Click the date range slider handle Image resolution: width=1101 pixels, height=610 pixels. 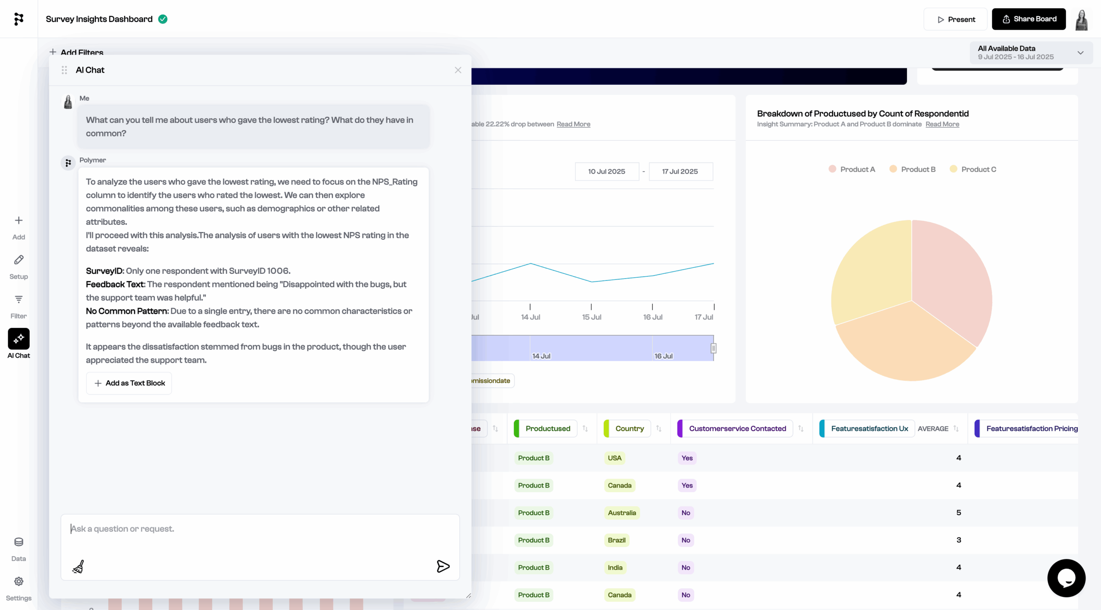tap(713, 348)
